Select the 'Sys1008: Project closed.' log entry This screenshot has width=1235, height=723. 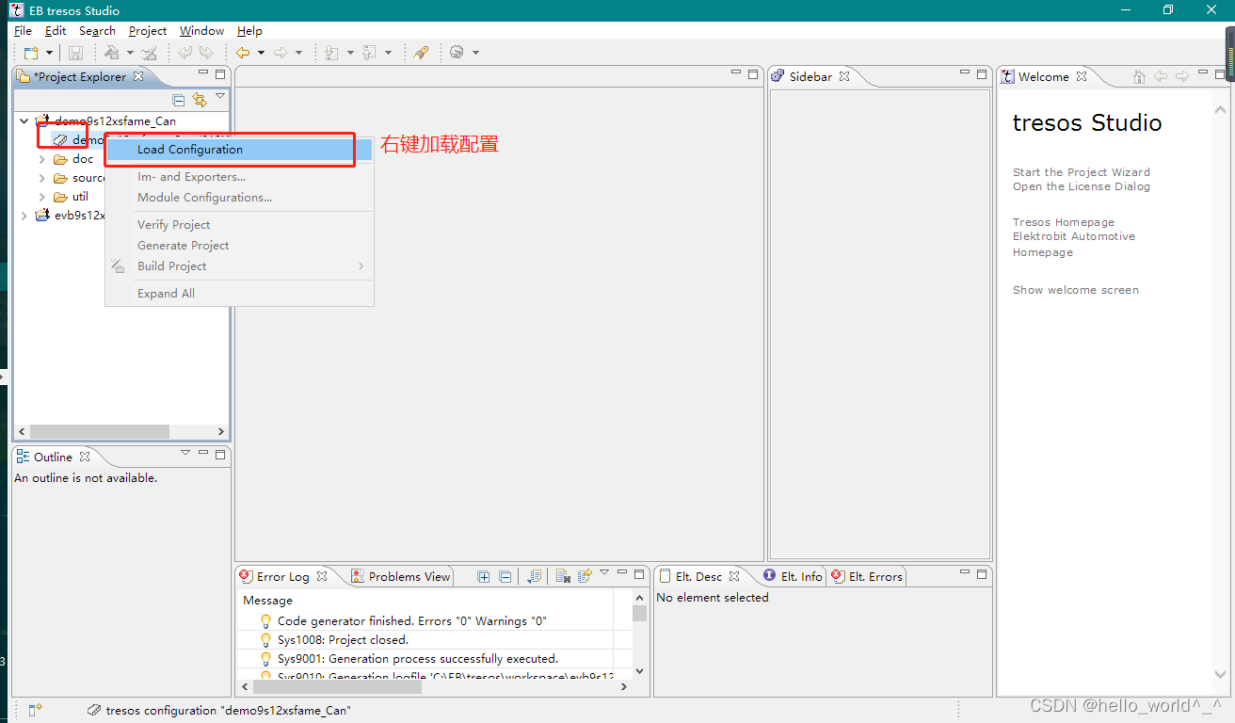click(x=343, y=640)
